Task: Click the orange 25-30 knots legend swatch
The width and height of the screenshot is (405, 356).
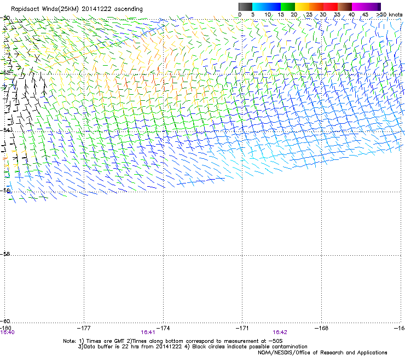Action: coord(316,7)
